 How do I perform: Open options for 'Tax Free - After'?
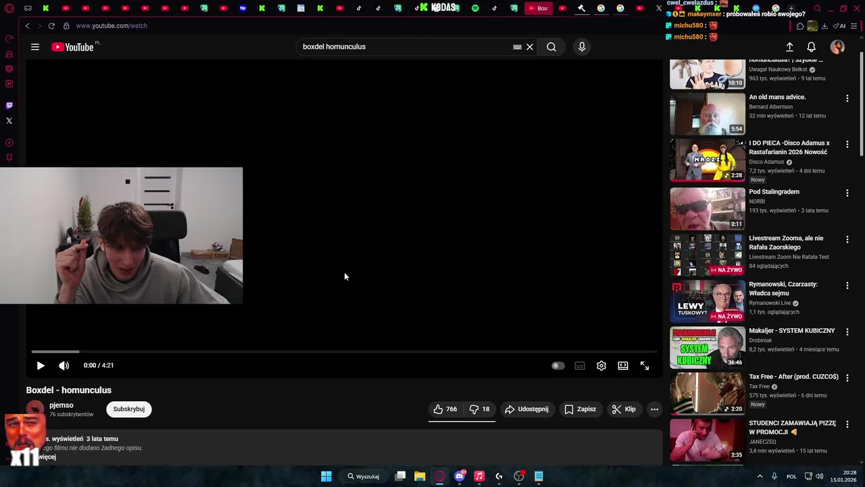click(847, 378)
